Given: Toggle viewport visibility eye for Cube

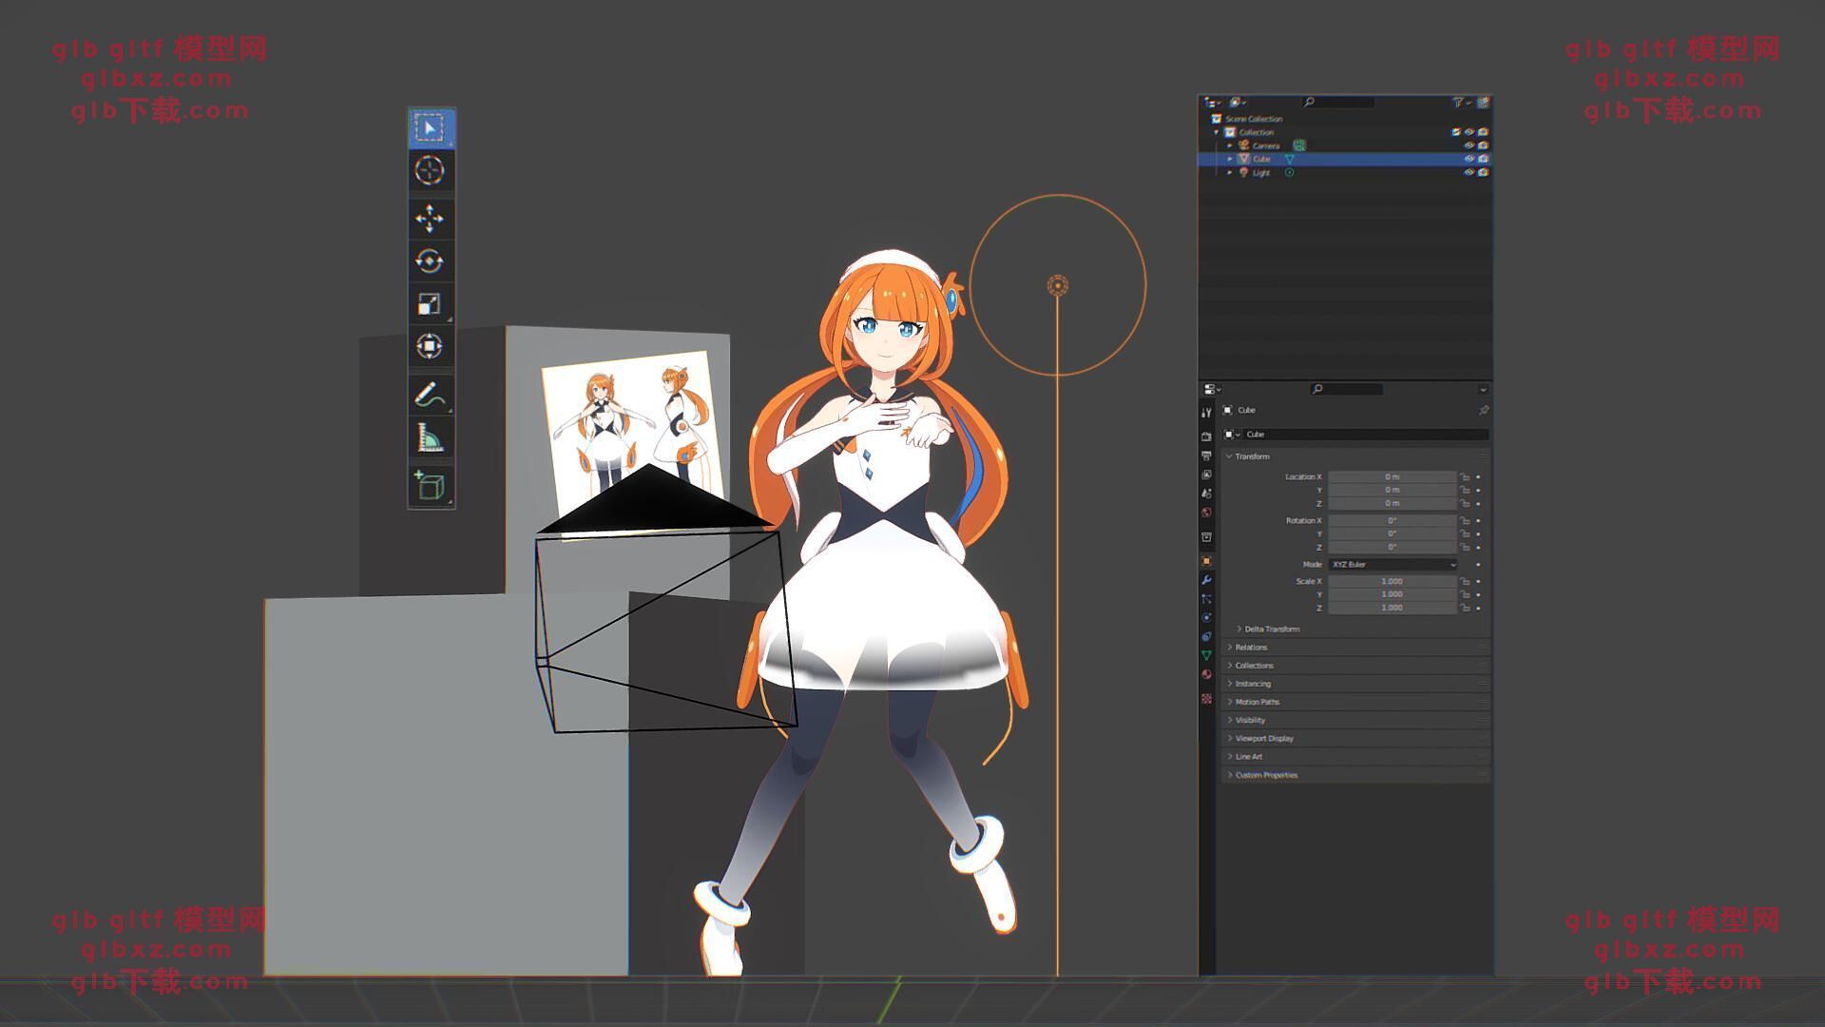Looking at the screenshot, I should pyautogui.click(x=1469, y=159).
